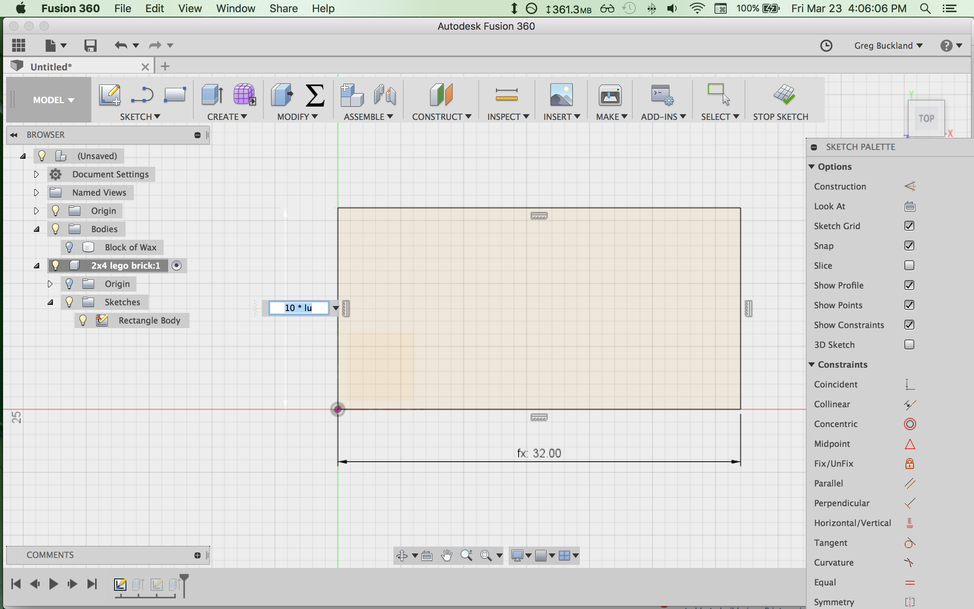Open the data panel grid icon

tap(19, 45)
